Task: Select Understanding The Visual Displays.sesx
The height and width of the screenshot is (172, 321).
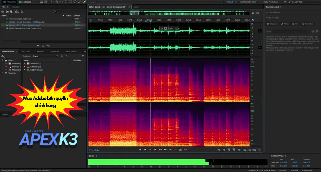Action: pos(25,28)
